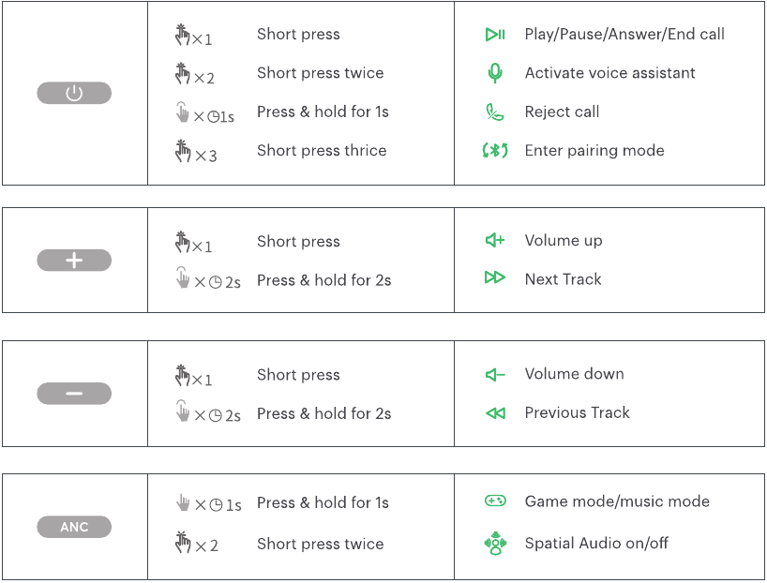Click the 'Game mode/music mode' text
Viewport: 767px width, 583px height.
(617, 501)
